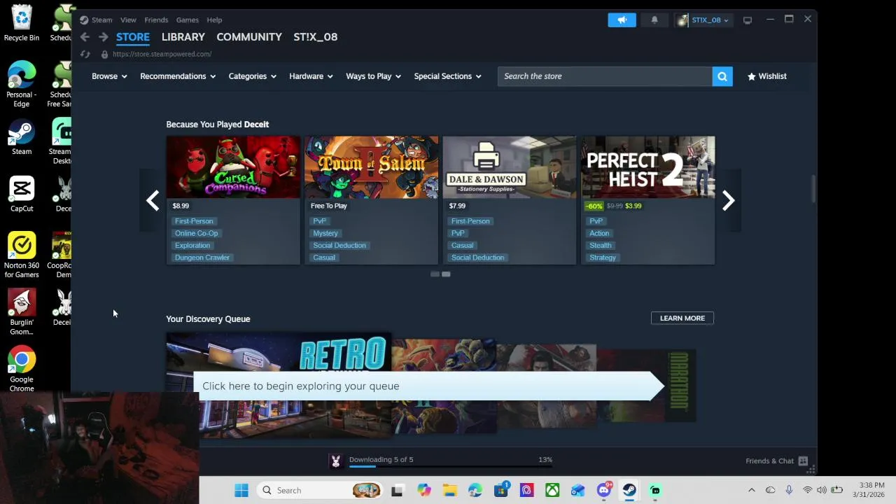Click the Streamlabs icon in taskbar
The height and width of the screenshot is (504, 896).
tap(655, 490)
